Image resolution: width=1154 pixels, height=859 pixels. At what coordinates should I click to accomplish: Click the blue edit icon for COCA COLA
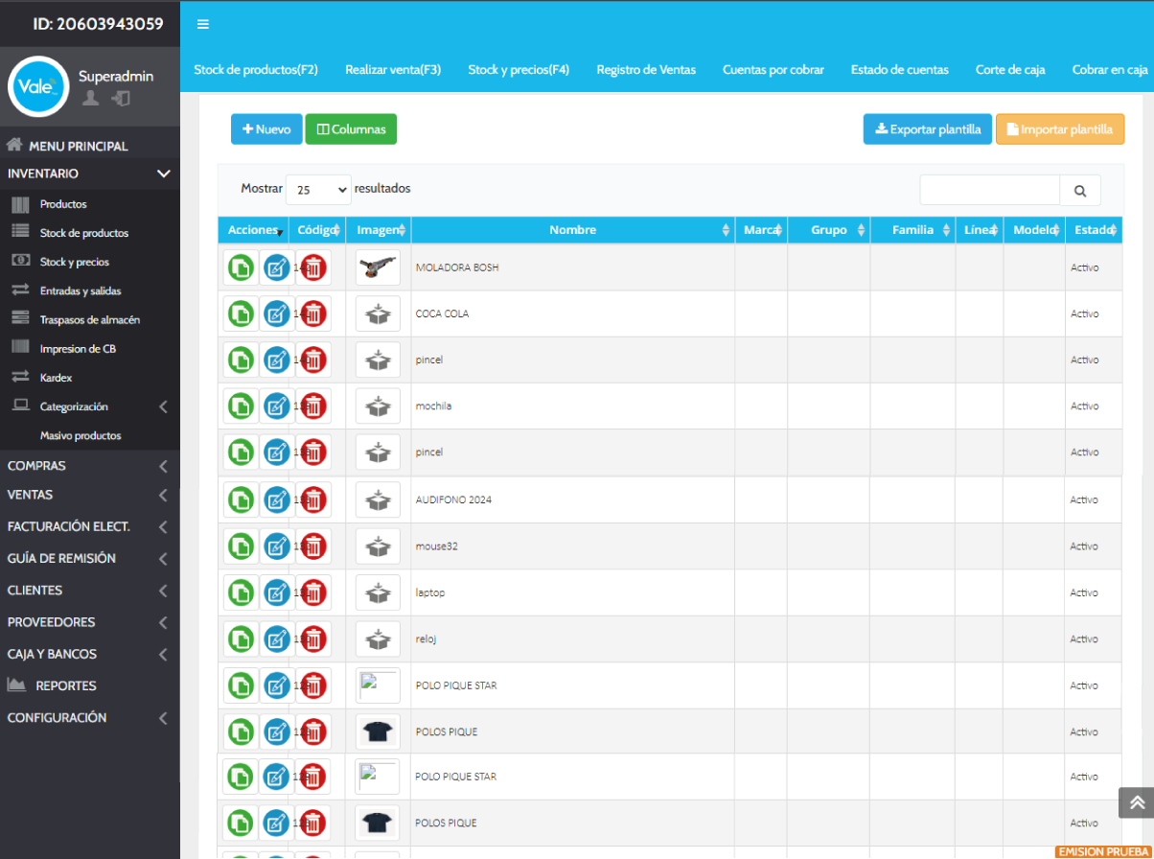277,313
